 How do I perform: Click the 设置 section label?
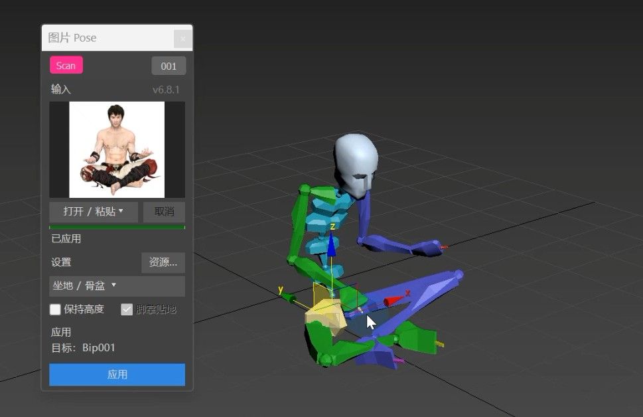pyautogui.click(x=61, y=262)
